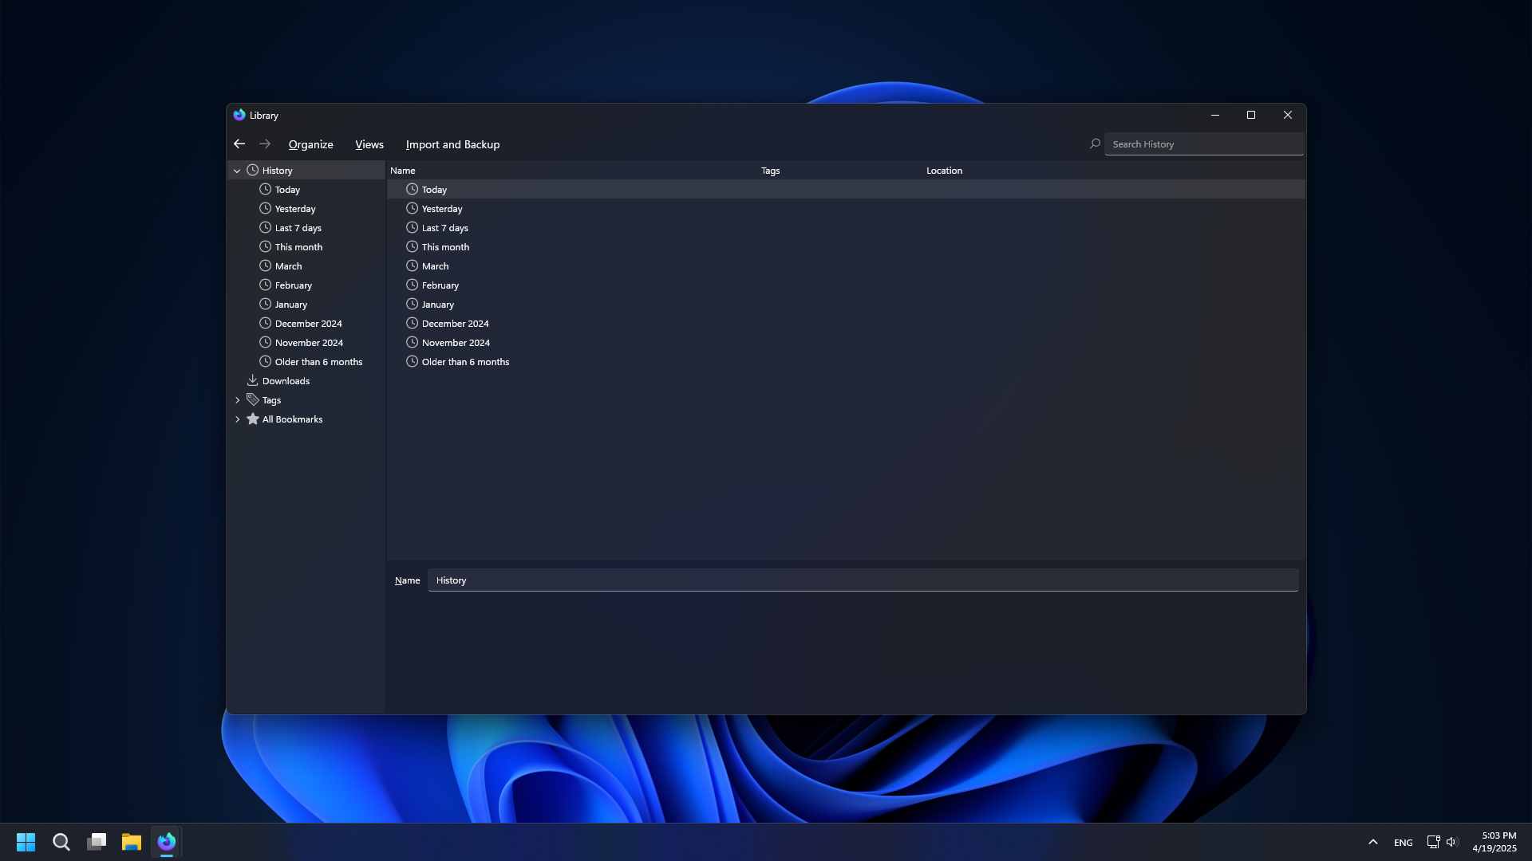The image size is (1532, 861).
Task: Select Last 7 days in the sidebar
Action: pos(298,228)
